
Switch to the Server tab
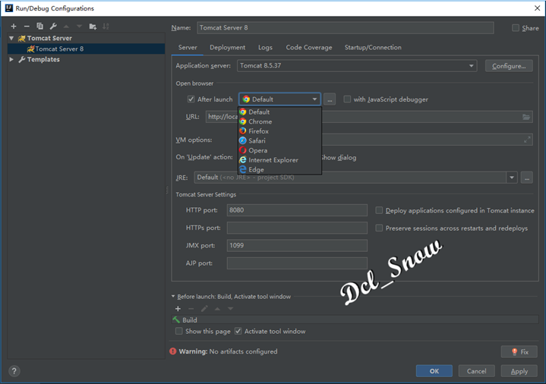click(188, 47)
